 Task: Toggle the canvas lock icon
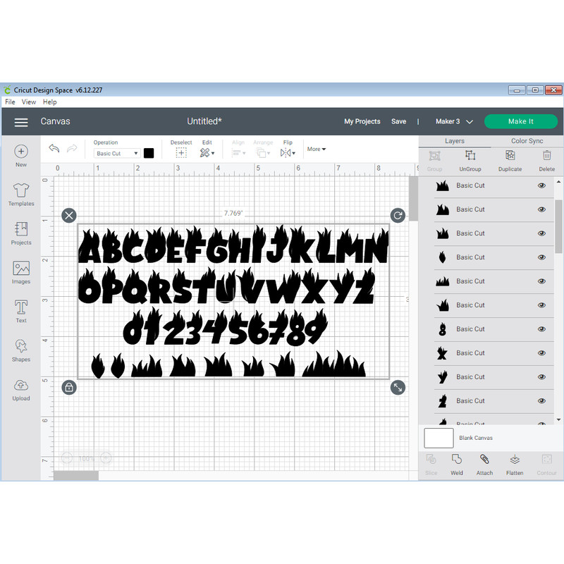(69, 388)
